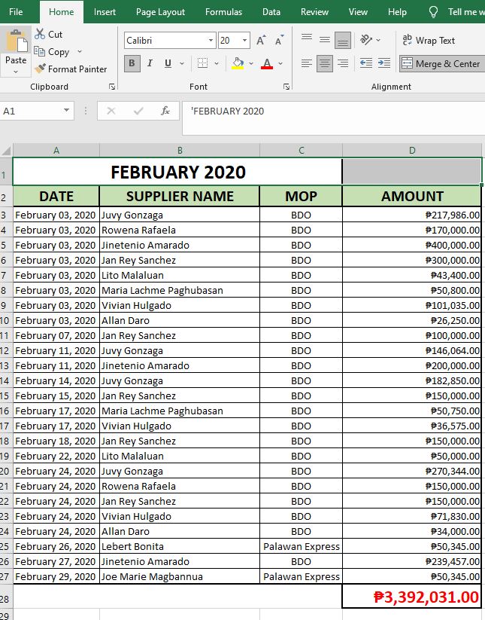485x620 pixels.
Task: Toggle Italic formatting
Action: click(x=150, y=63)
